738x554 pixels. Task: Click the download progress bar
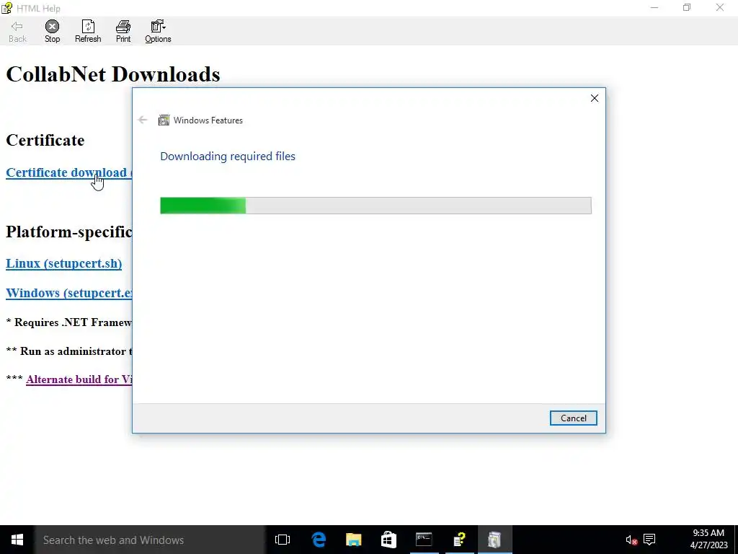[x=375, y=206]
